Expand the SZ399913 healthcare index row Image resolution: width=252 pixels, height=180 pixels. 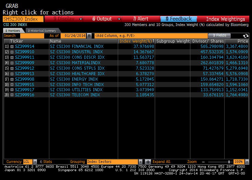pos(12,73)
